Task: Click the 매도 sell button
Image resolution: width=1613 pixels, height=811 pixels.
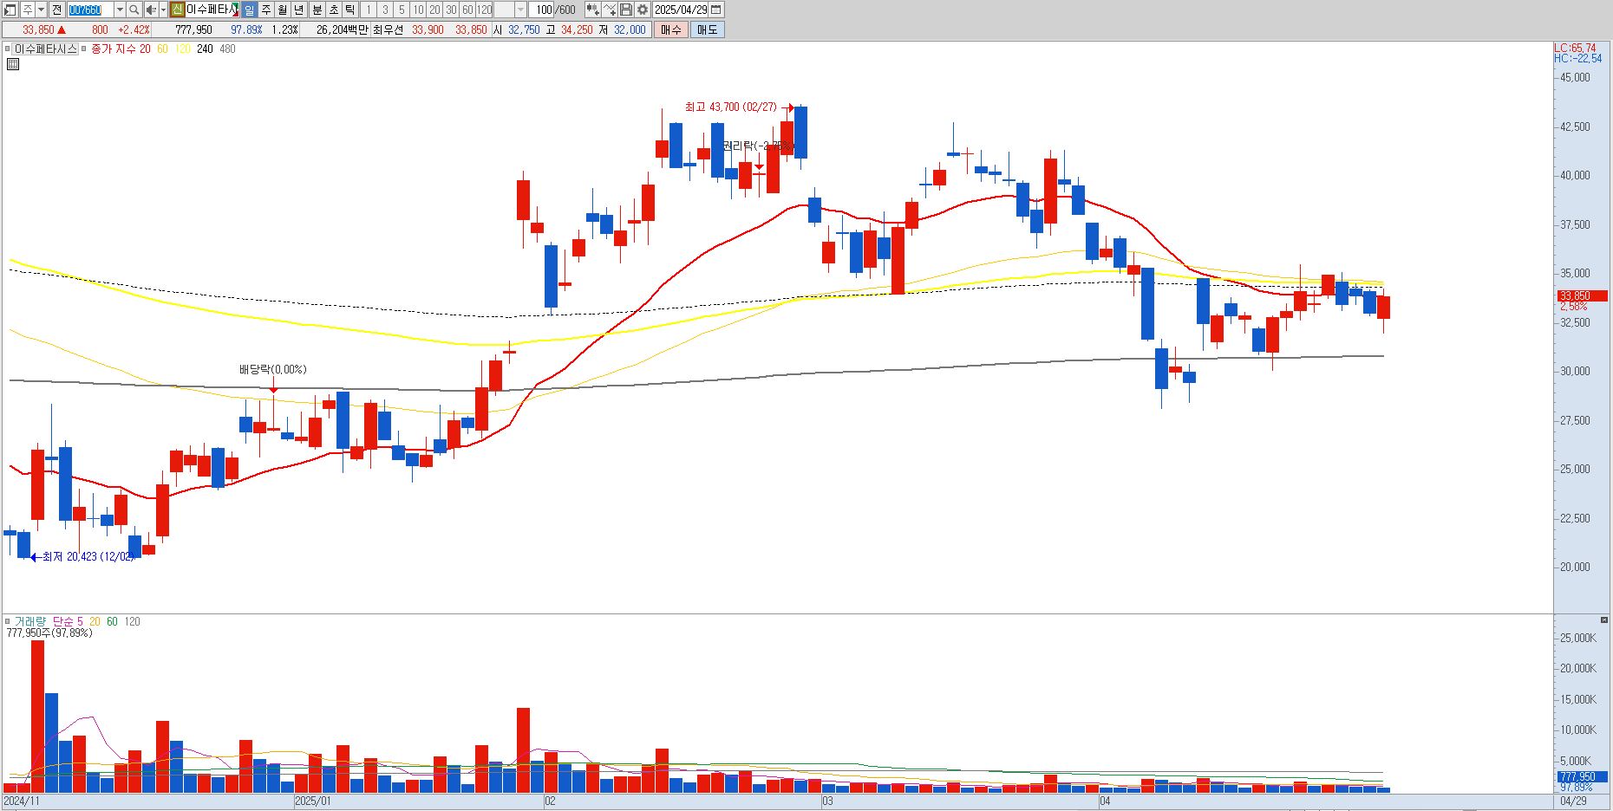Action: (707, 29)
